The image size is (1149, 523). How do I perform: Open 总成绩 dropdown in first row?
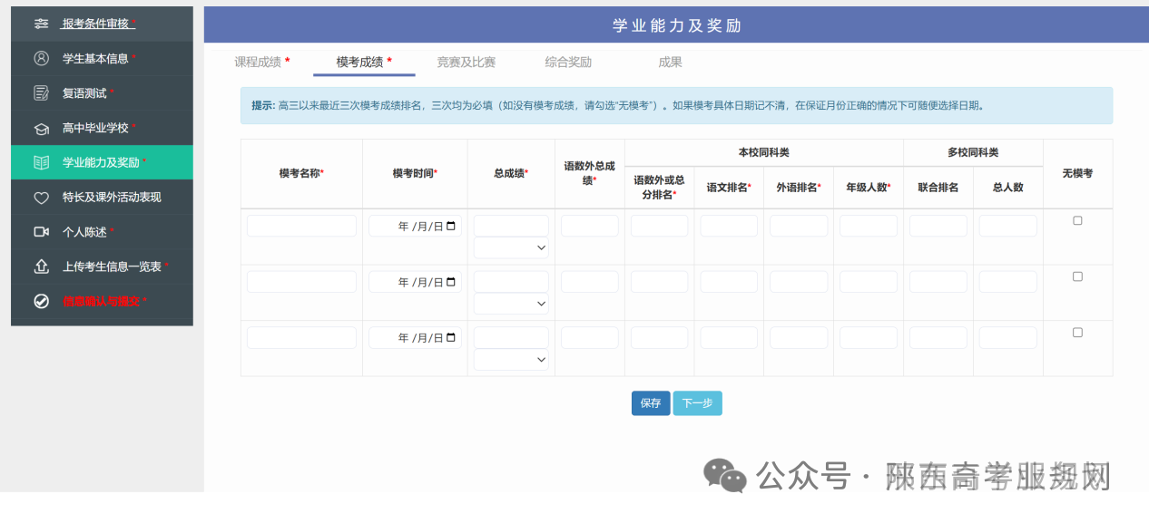pyautogui.click(x=511, y=247)
